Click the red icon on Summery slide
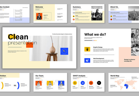This screenshot has width=139, height=96. pos(74,19)
